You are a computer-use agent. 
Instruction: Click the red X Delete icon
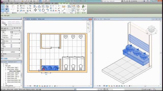(56, 11)
